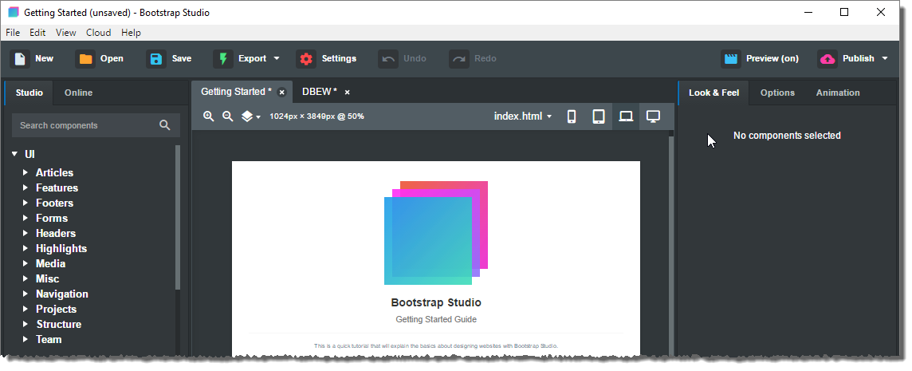Click the Save disk icon
Viewport: 912px width, 371px height.
tap(156, 59)
